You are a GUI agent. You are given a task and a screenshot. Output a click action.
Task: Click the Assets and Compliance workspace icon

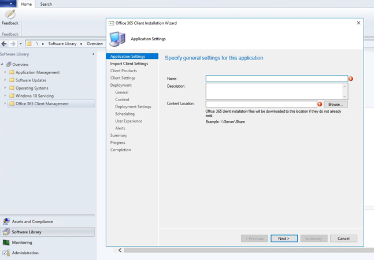point(6,221)
